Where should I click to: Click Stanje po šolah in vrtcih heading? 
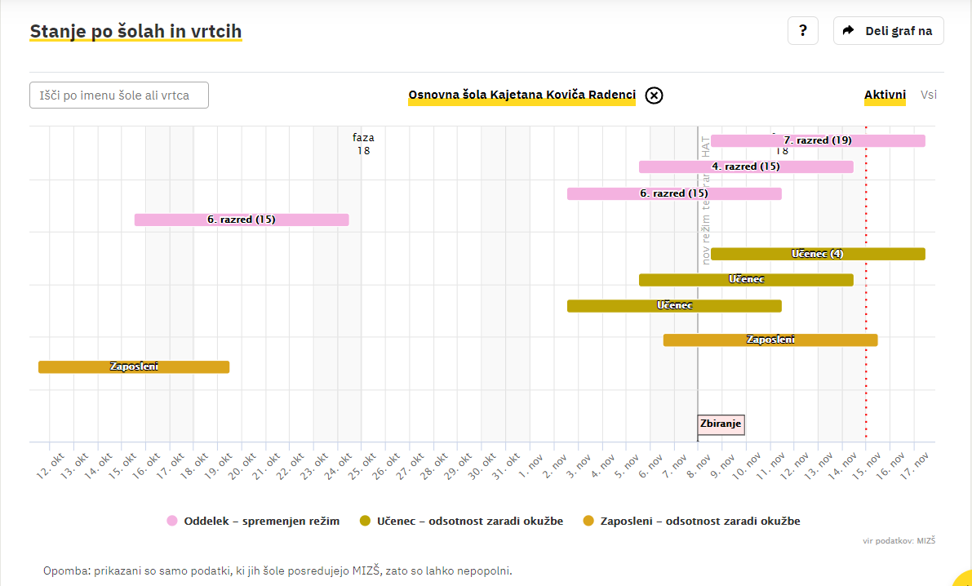tap(135, 32)
